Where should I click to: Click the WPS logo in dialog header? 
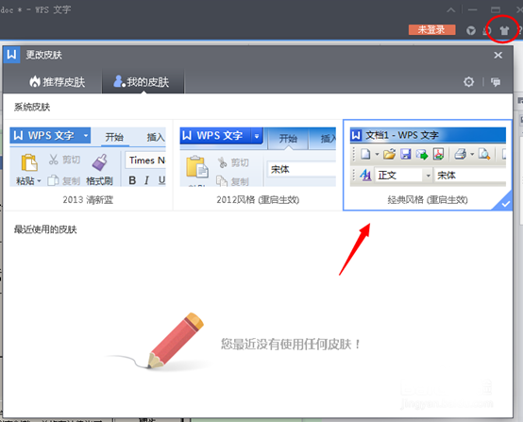coord(11,55)
